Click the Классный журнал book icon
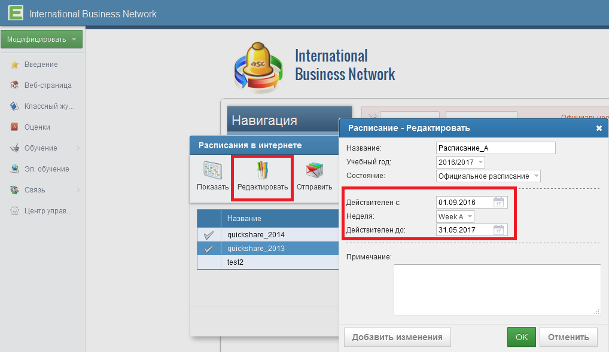 click(x=15, y=106)
